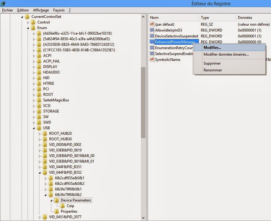Choose Renommer in the context menu

[229, 70]
